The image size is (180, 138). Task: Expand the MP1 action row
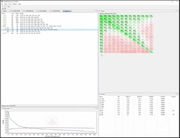pos(2,19)
